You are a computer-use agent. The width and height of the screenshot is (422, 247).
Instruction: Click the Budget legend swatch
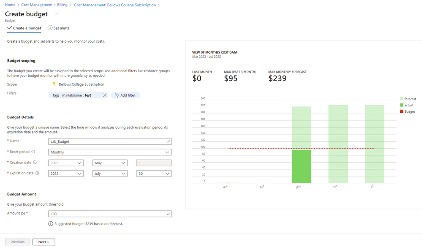click(x=402, y=111)
